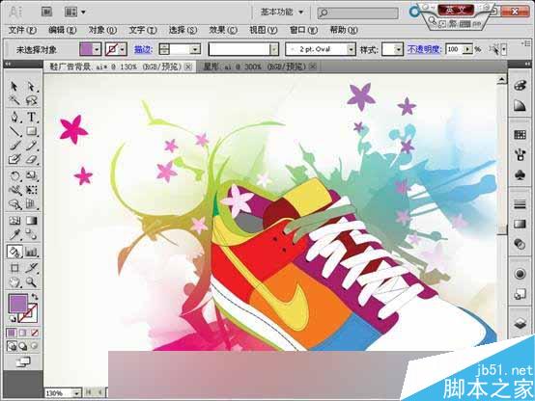This screenshot has width=535, height=401.
Task: Expand the fill color dropdown arrow
Action: click(97, 50)
